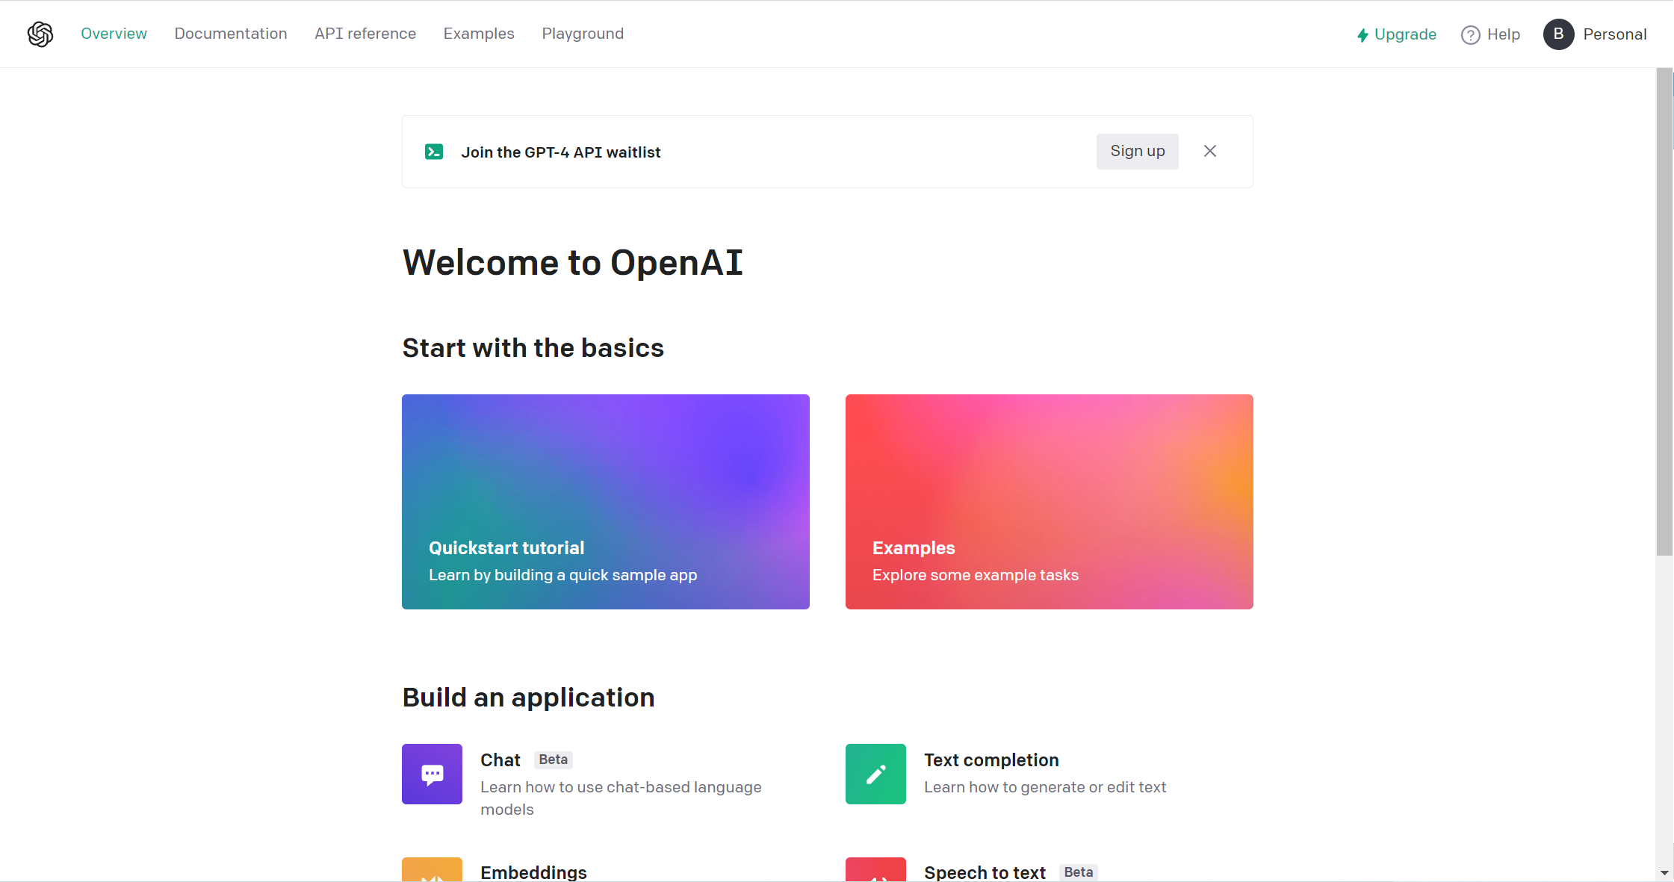This screenshot has height=882, width=1674.
Task: Click the Beta badge next to Speech to text
Action: tap(1079, 872)
